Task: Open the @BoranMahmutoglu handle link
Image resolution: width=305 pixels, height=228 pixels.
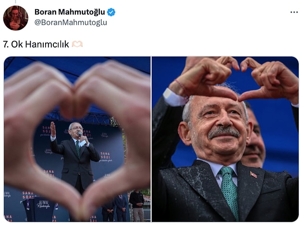Action: tap(71, 23)
